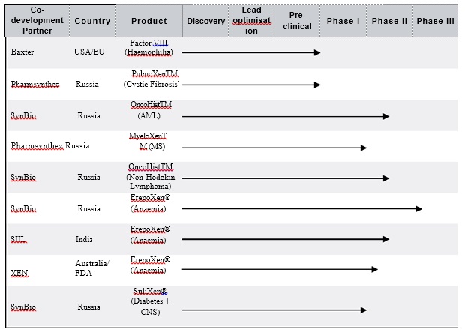Select the India country cell
The width and height of the screenshot is (465, 332).
[85, 240]
